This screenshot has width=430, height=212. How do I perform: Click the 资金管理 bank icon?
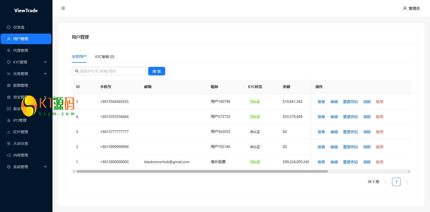(9, 97)
